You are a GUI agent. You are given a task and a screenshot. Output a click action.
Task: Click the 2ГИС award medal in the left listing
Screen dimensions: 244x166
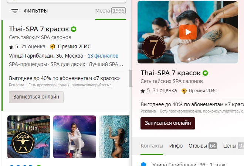(x=52, y=47)
